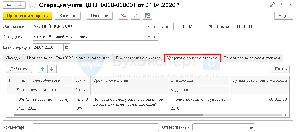
Task: Move table row down with arrow
Action: click(x=51, y=69)
